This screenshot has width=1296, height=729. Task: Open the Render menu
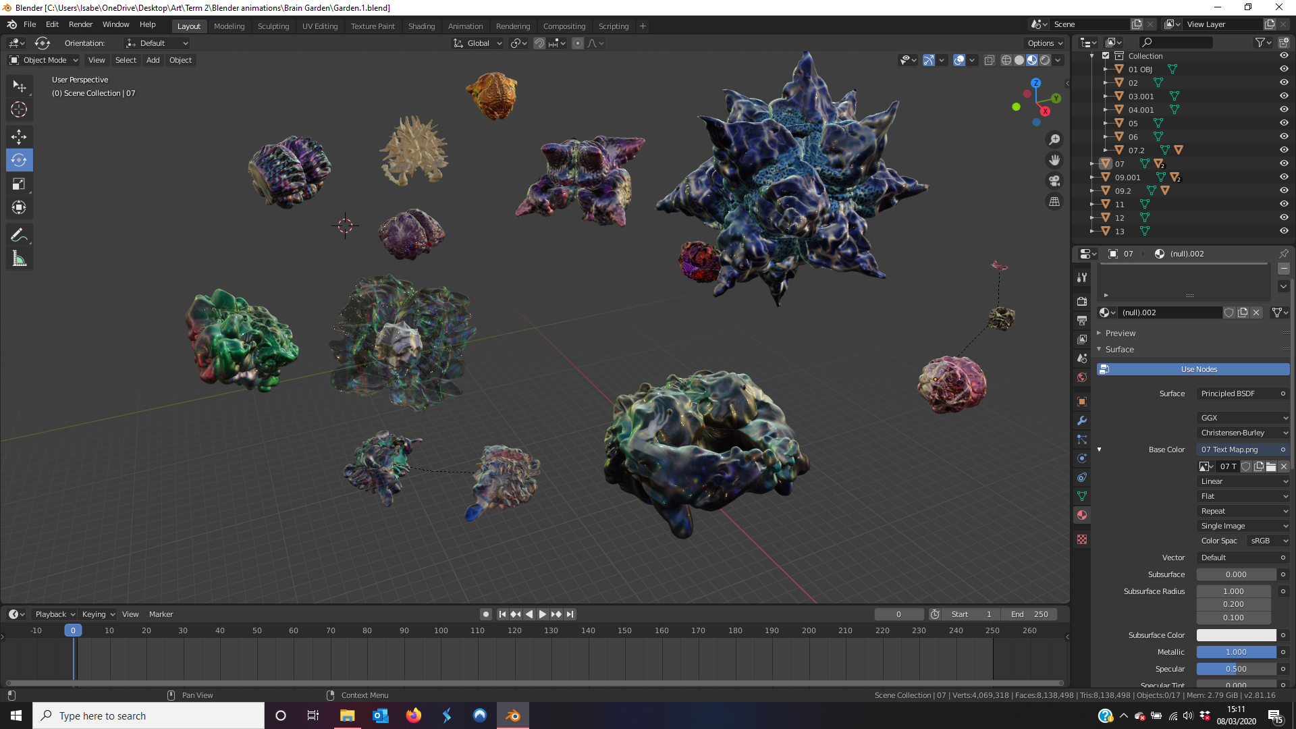coord(80,24)
